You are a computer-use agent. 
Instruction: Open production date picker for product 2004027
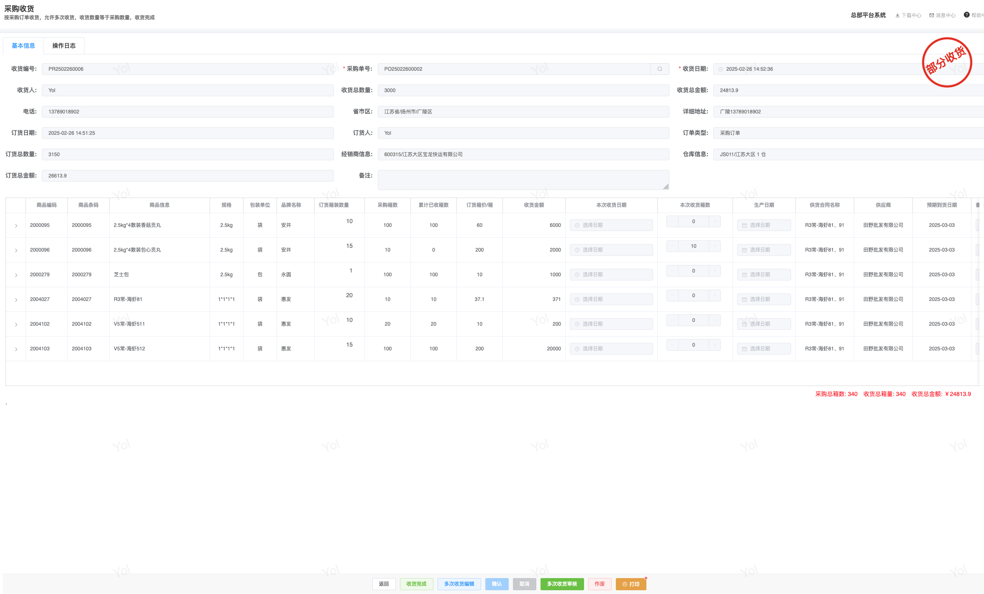(x=764, y=299)
